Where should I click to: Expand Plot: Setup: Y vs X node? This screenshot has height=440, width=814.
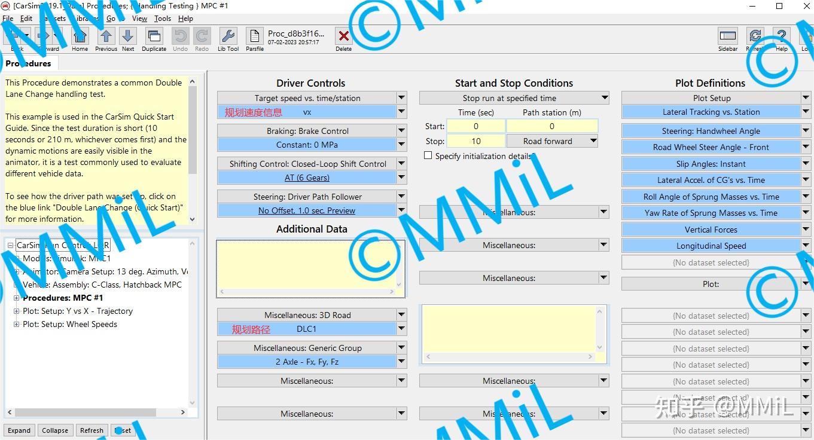click(17, 311)
